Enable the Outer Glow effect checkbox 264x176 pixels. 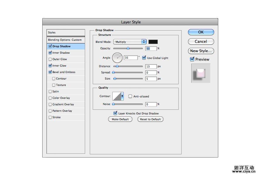[50, 59]
